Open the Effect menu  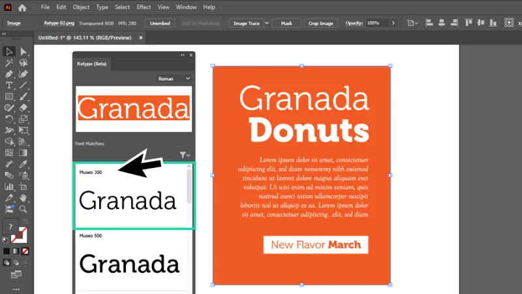[x=144, y=7]
